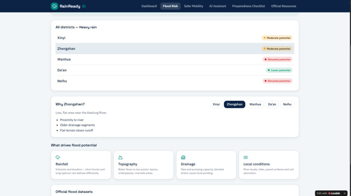Open the Dashboard nav item
Screen dimensions: 351x196
click(149, 6)
